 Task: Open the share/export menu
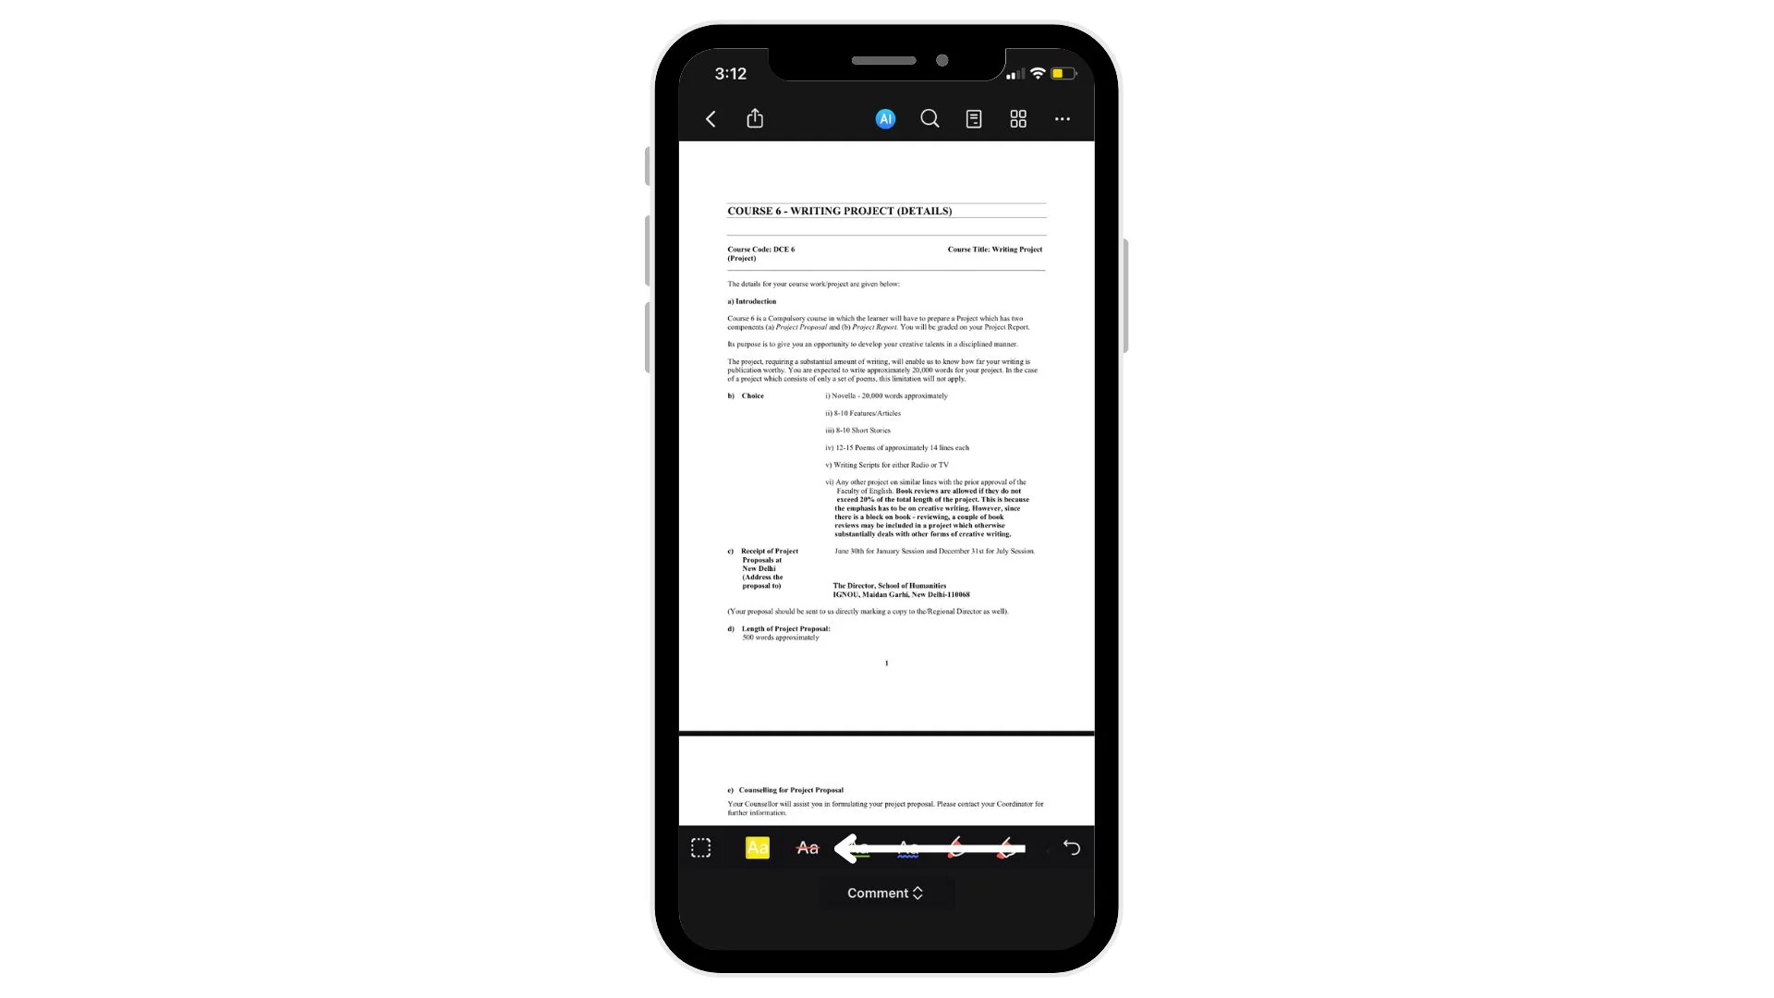click(x=756, y=118)
